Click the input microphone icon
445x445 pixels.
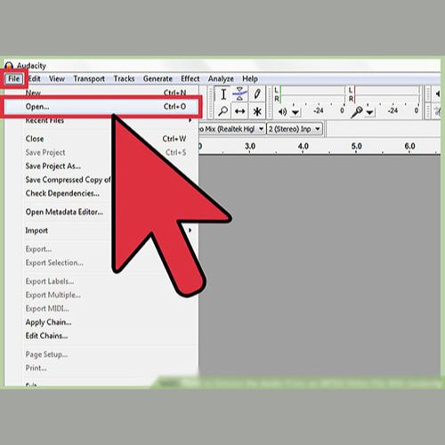(x=357, y=112)
